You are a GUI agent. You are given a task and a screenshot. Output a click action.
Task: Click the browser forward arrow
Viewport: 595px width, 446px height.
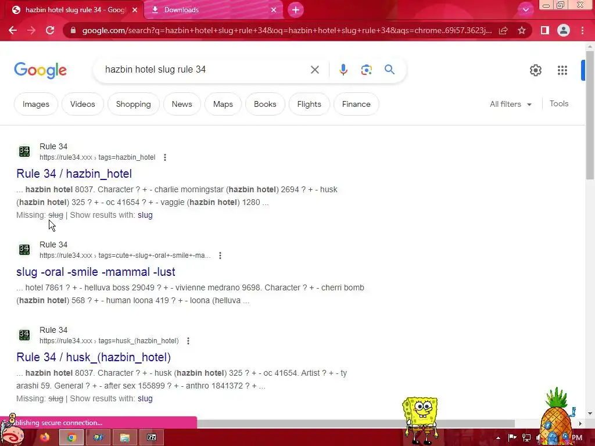31,30
